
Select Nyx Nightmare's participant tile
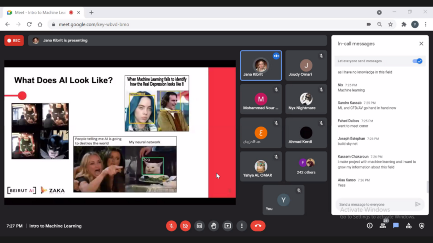pos(306,99)
